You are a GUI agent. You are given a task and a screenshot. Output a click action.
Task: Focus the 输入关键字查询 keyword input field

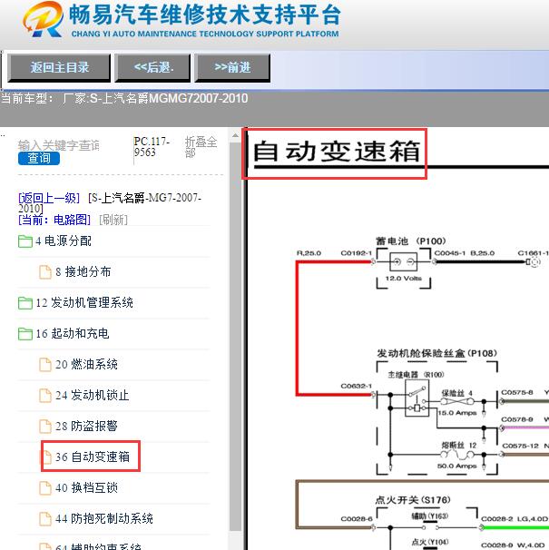click(x=59, y=145)
